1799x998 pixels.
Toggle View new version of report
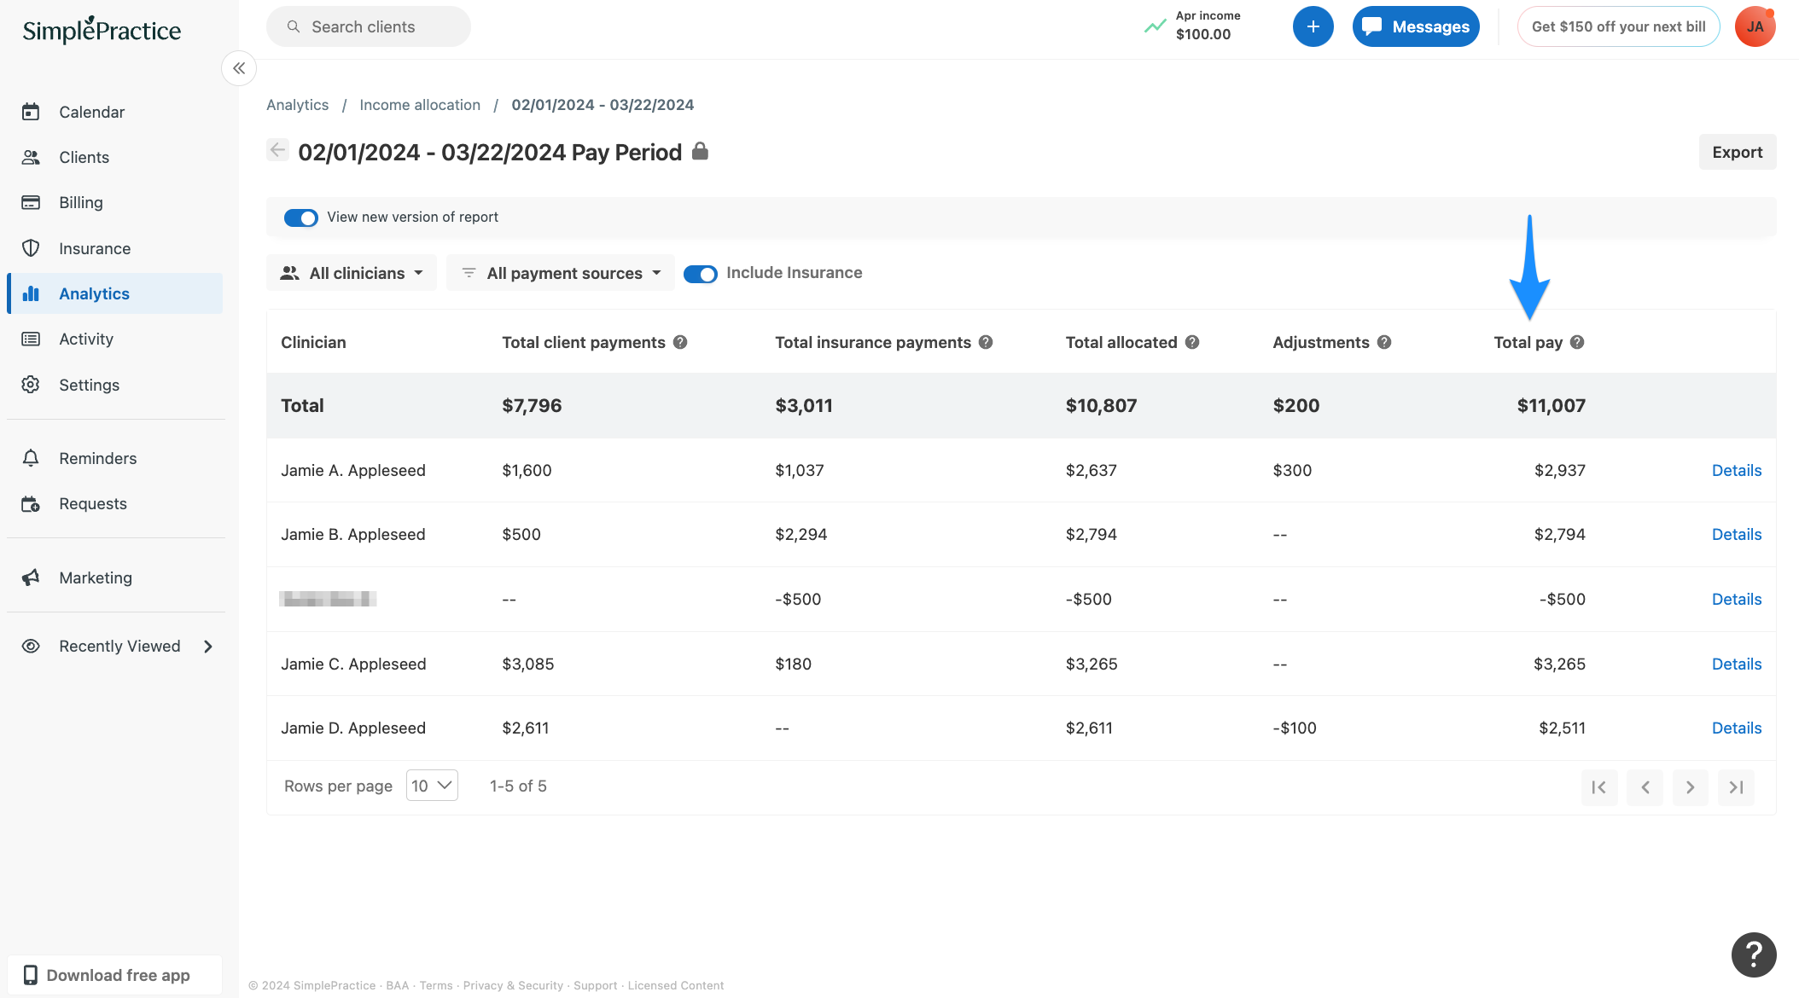coord(300,218)
